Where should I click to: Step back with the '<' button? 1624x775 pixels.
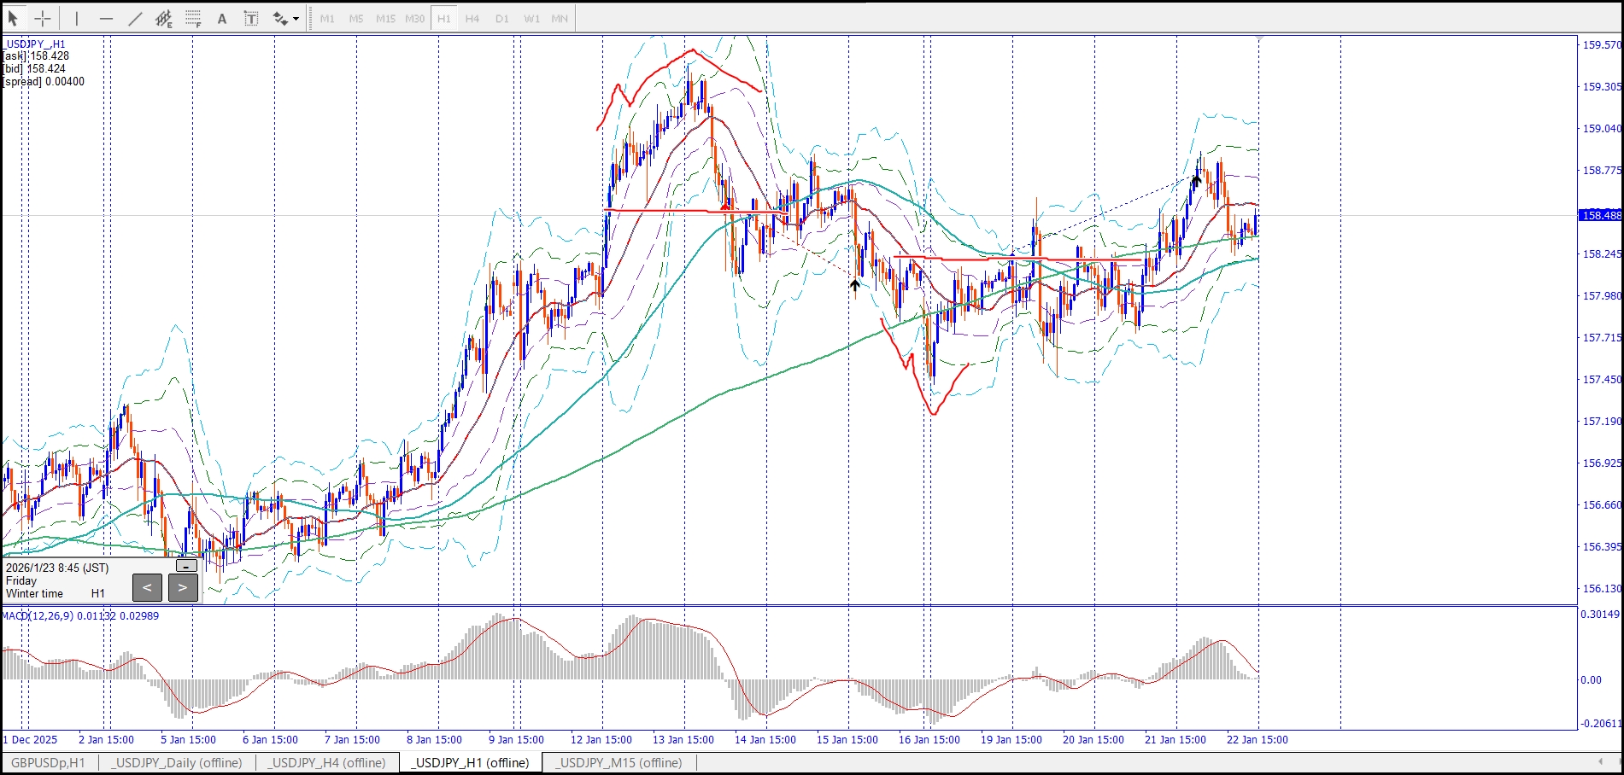click(x=147, y=587)
